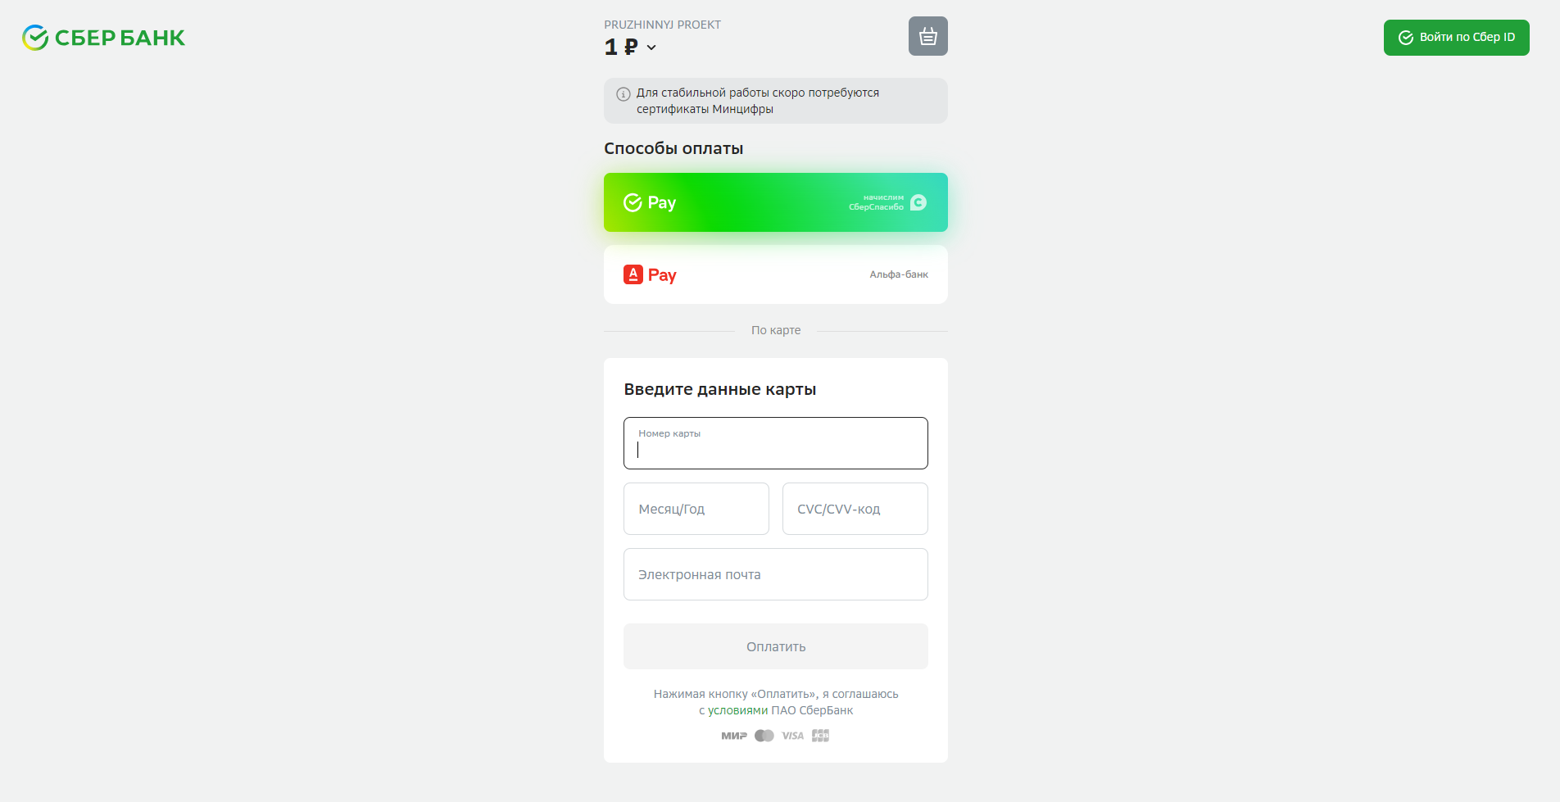Pay with the green SberPay button
Screen dimensions: 1560x802
[775, 202]
